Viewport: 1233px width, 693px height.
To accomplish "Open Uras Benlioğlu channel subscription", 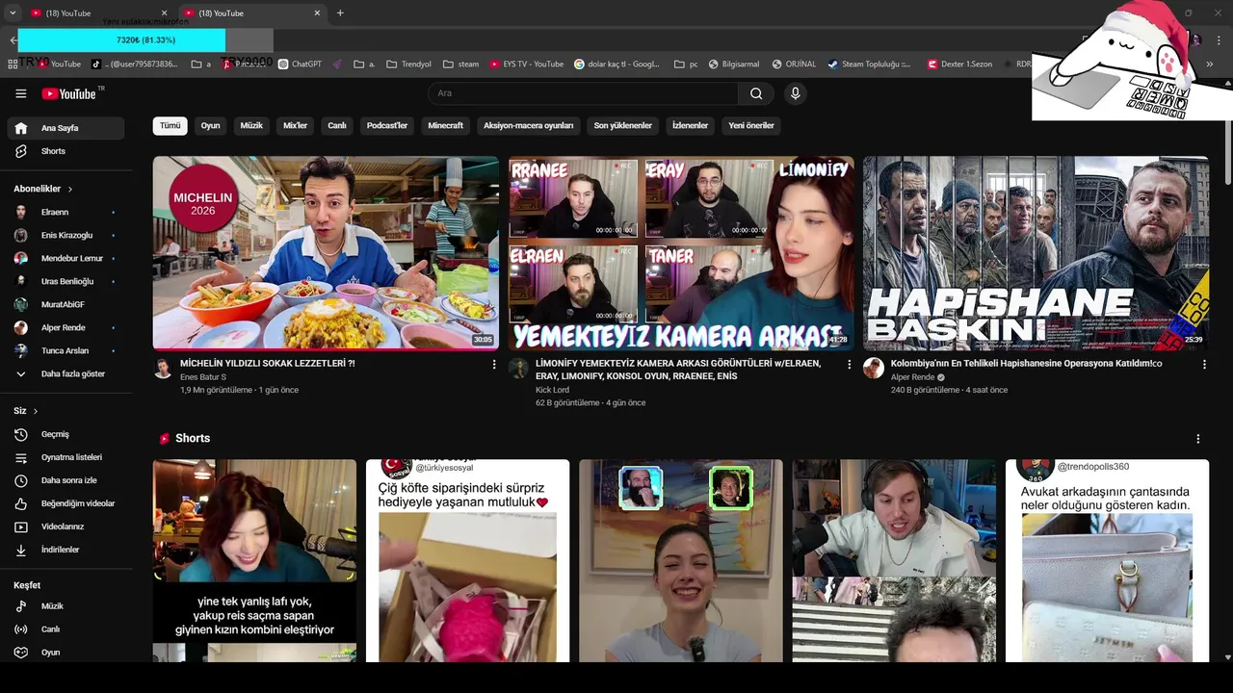I will [66, 281].
